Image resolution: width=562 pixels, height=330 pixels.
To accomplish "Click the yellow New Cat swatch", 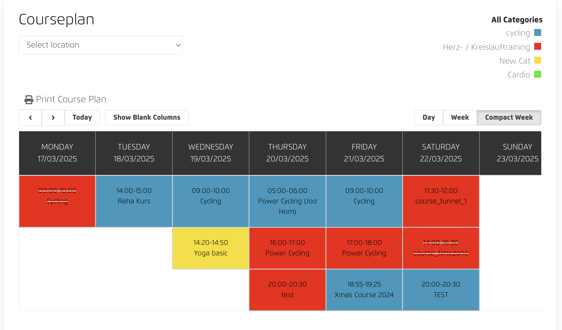I will coord(537,60).
